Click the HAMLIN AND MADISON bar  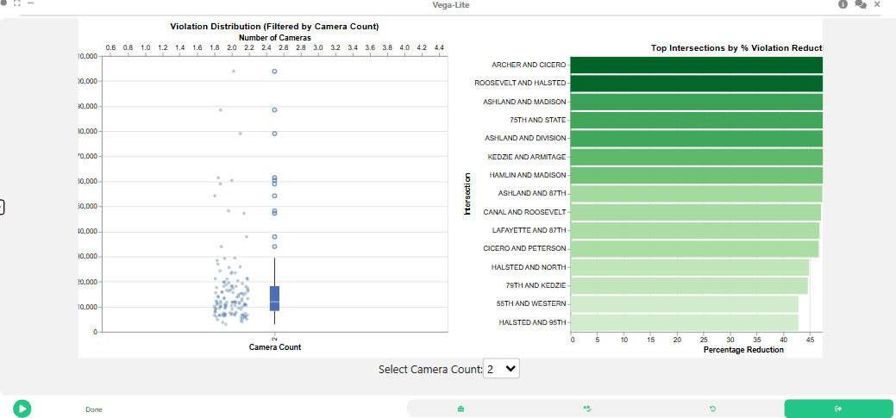697,175
